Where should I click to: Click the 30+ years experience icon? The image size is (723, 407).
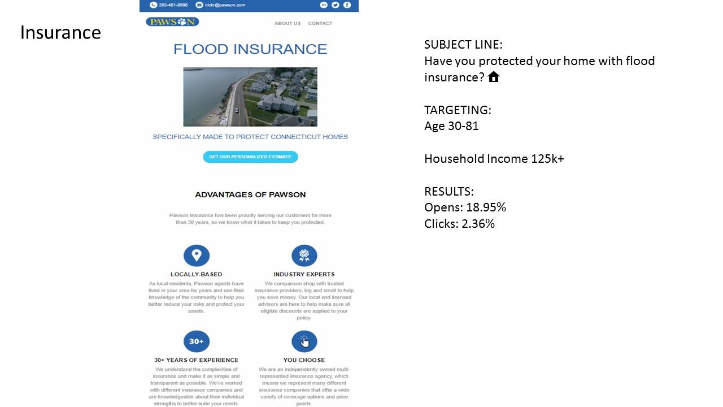point(197,341)
